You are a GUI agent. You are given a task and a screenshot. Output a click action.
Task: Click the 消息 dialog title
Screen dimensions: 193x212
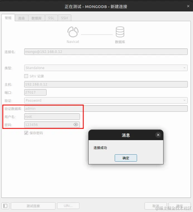(x=126, y=135)
